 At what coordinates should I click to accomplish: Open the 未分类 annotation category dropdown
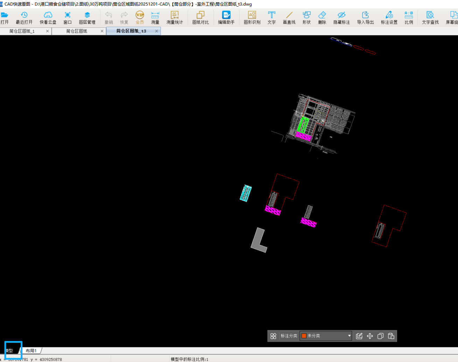click(x=326, y=336)
